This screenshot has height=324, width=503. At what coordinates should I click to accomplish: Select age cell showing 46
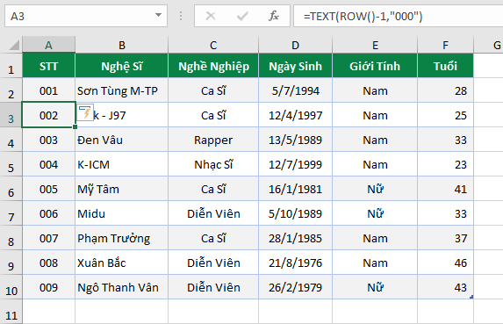pos(445,263)
